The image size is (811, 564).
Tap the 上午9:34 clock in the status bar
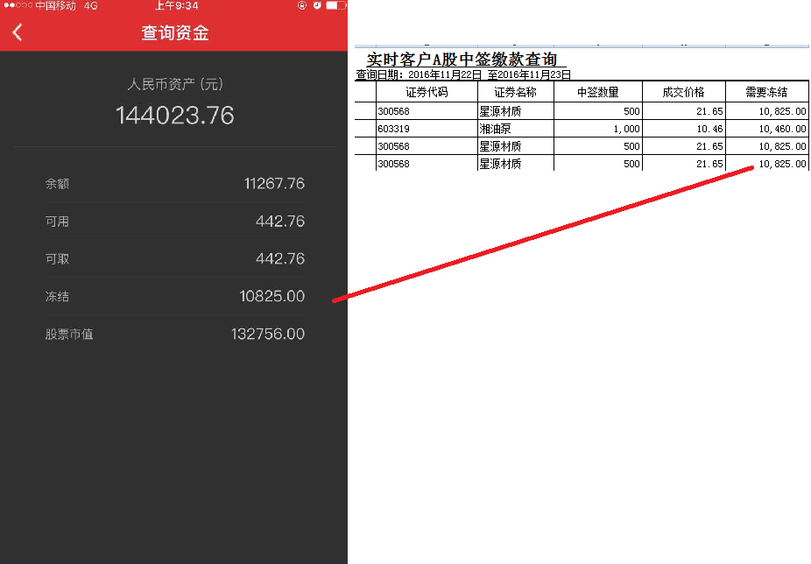pyautogui.click(x=176, y=5)
